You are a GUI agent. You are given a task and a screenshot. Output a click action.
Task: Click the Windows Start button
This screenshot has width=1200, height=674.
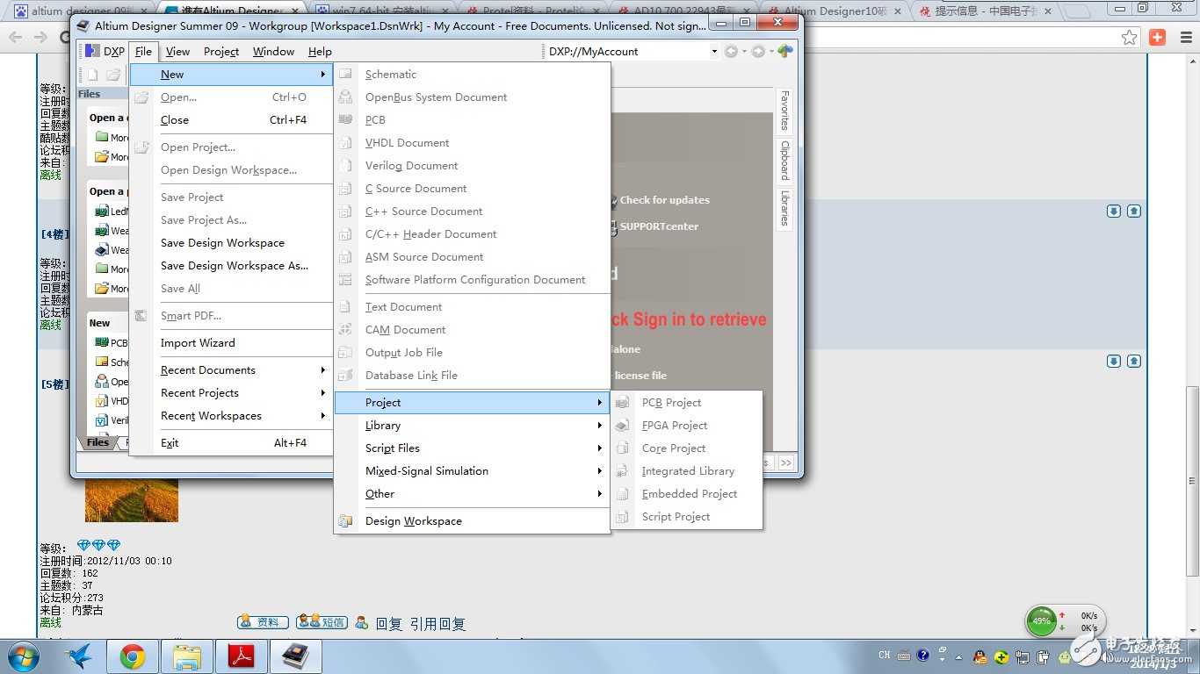pos(22,656)
